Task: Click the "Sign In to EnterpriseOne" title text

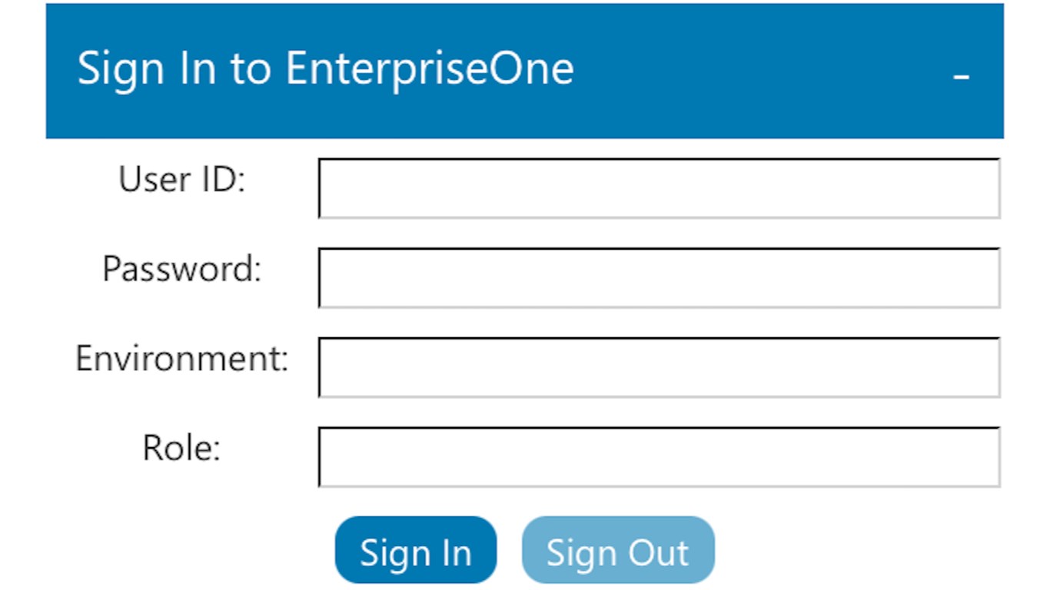Action: 325,68
